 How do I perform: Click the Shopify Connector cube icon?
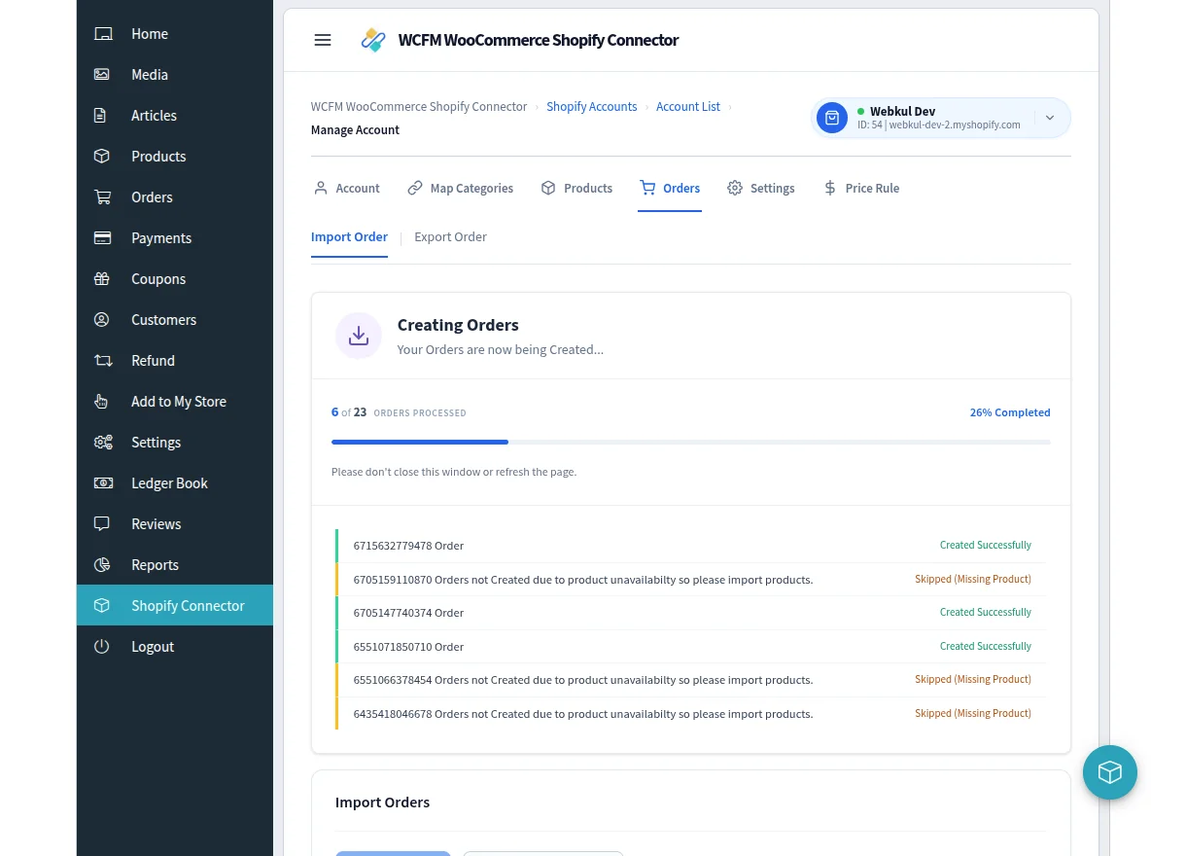click(102, 606)
